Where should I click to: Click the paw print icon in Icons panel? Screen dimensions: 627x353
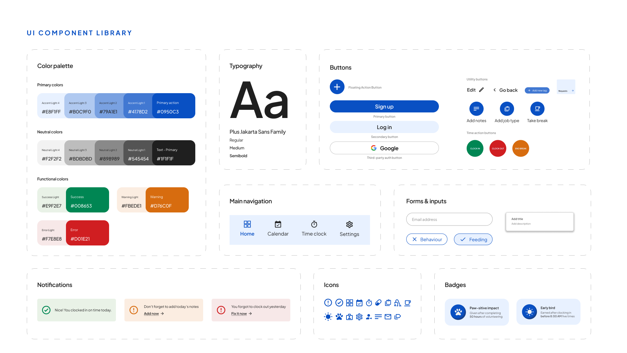[339, 317]
